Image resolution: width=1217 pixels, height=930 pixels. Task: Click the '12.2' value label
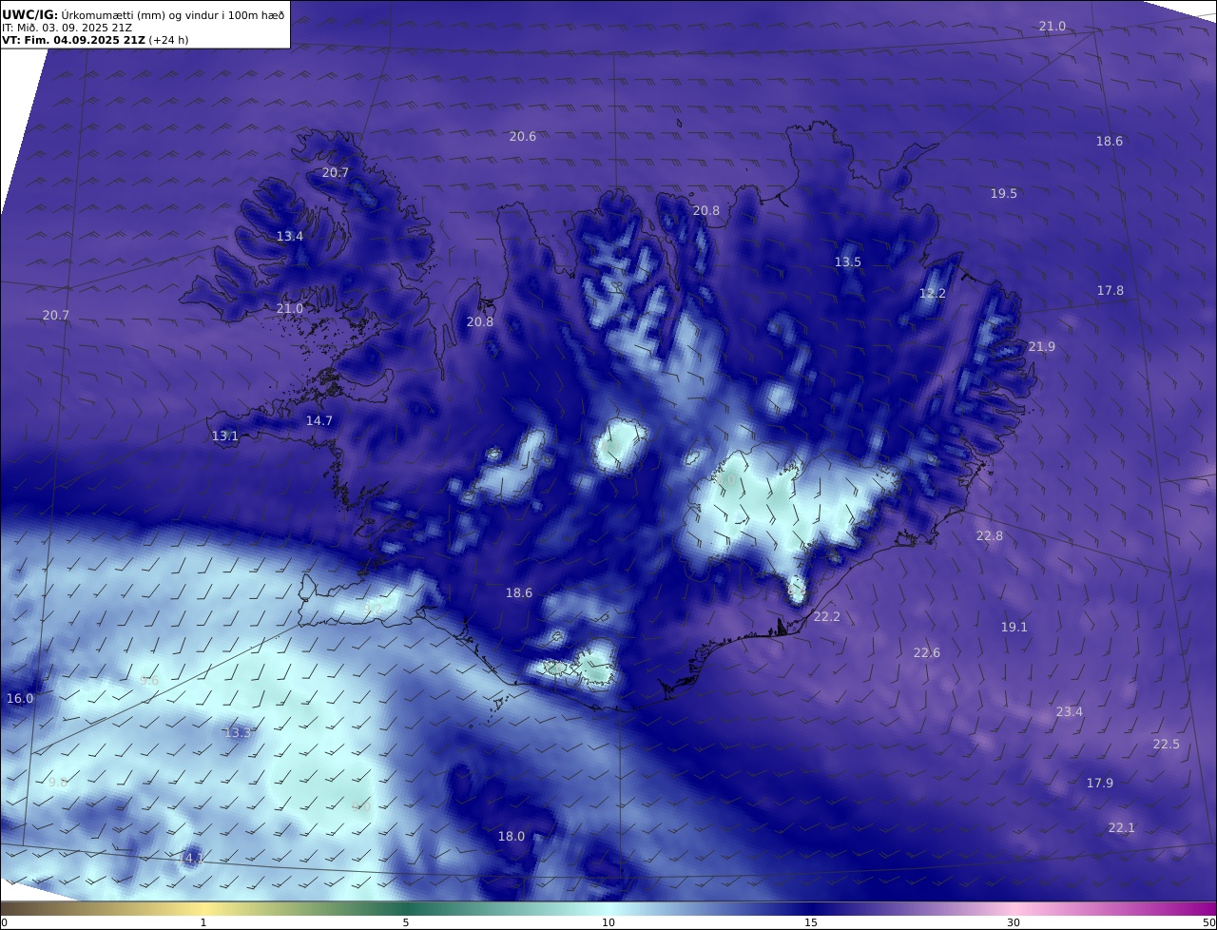(933, 294)
